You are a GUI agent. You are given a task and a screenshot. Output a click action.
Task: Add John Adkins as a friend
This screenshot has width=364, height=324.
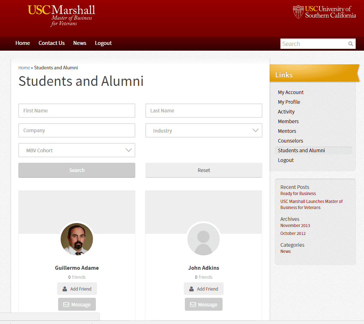204,289
